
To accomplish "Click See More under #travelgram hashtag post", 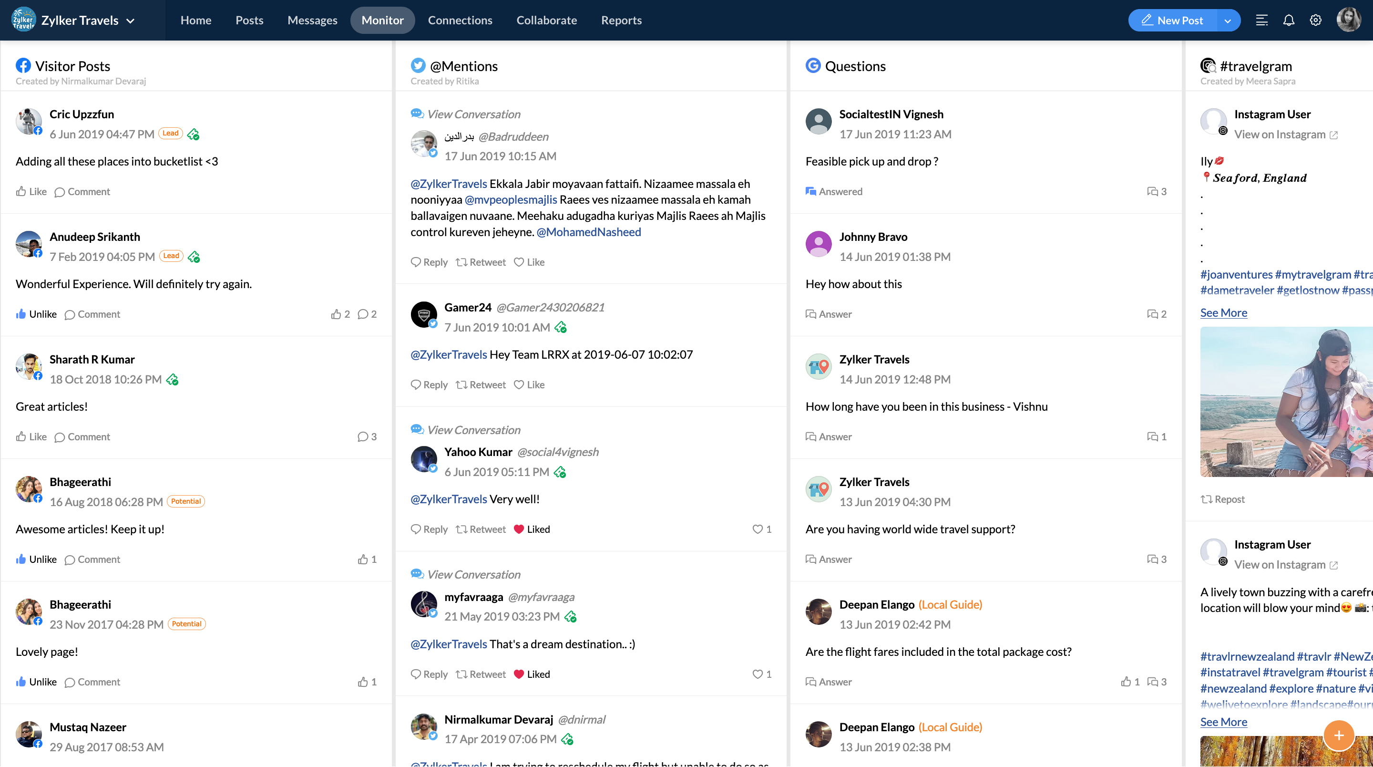I will (1222, 312).
